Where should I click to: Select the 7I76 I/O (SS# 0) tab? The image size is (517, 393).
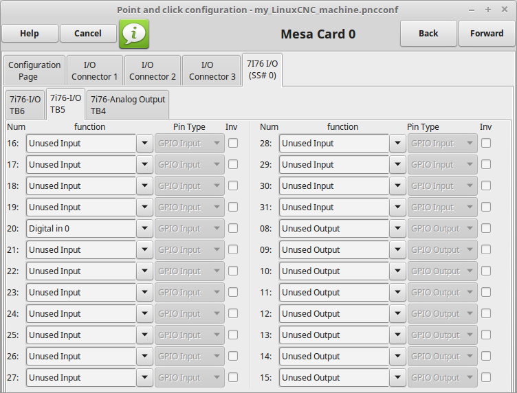point(262,69)
